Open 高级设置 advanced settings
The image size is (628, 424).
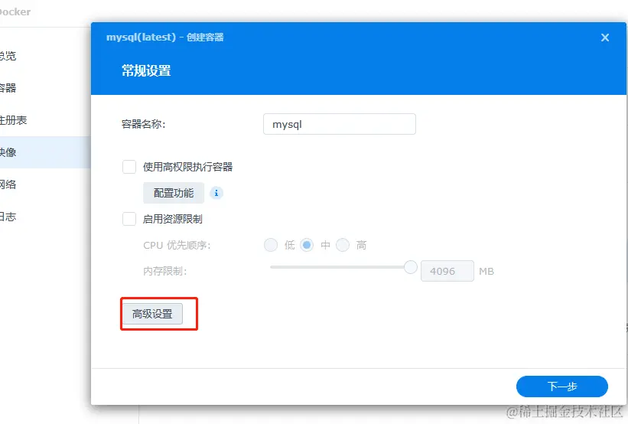coord(152,314)
